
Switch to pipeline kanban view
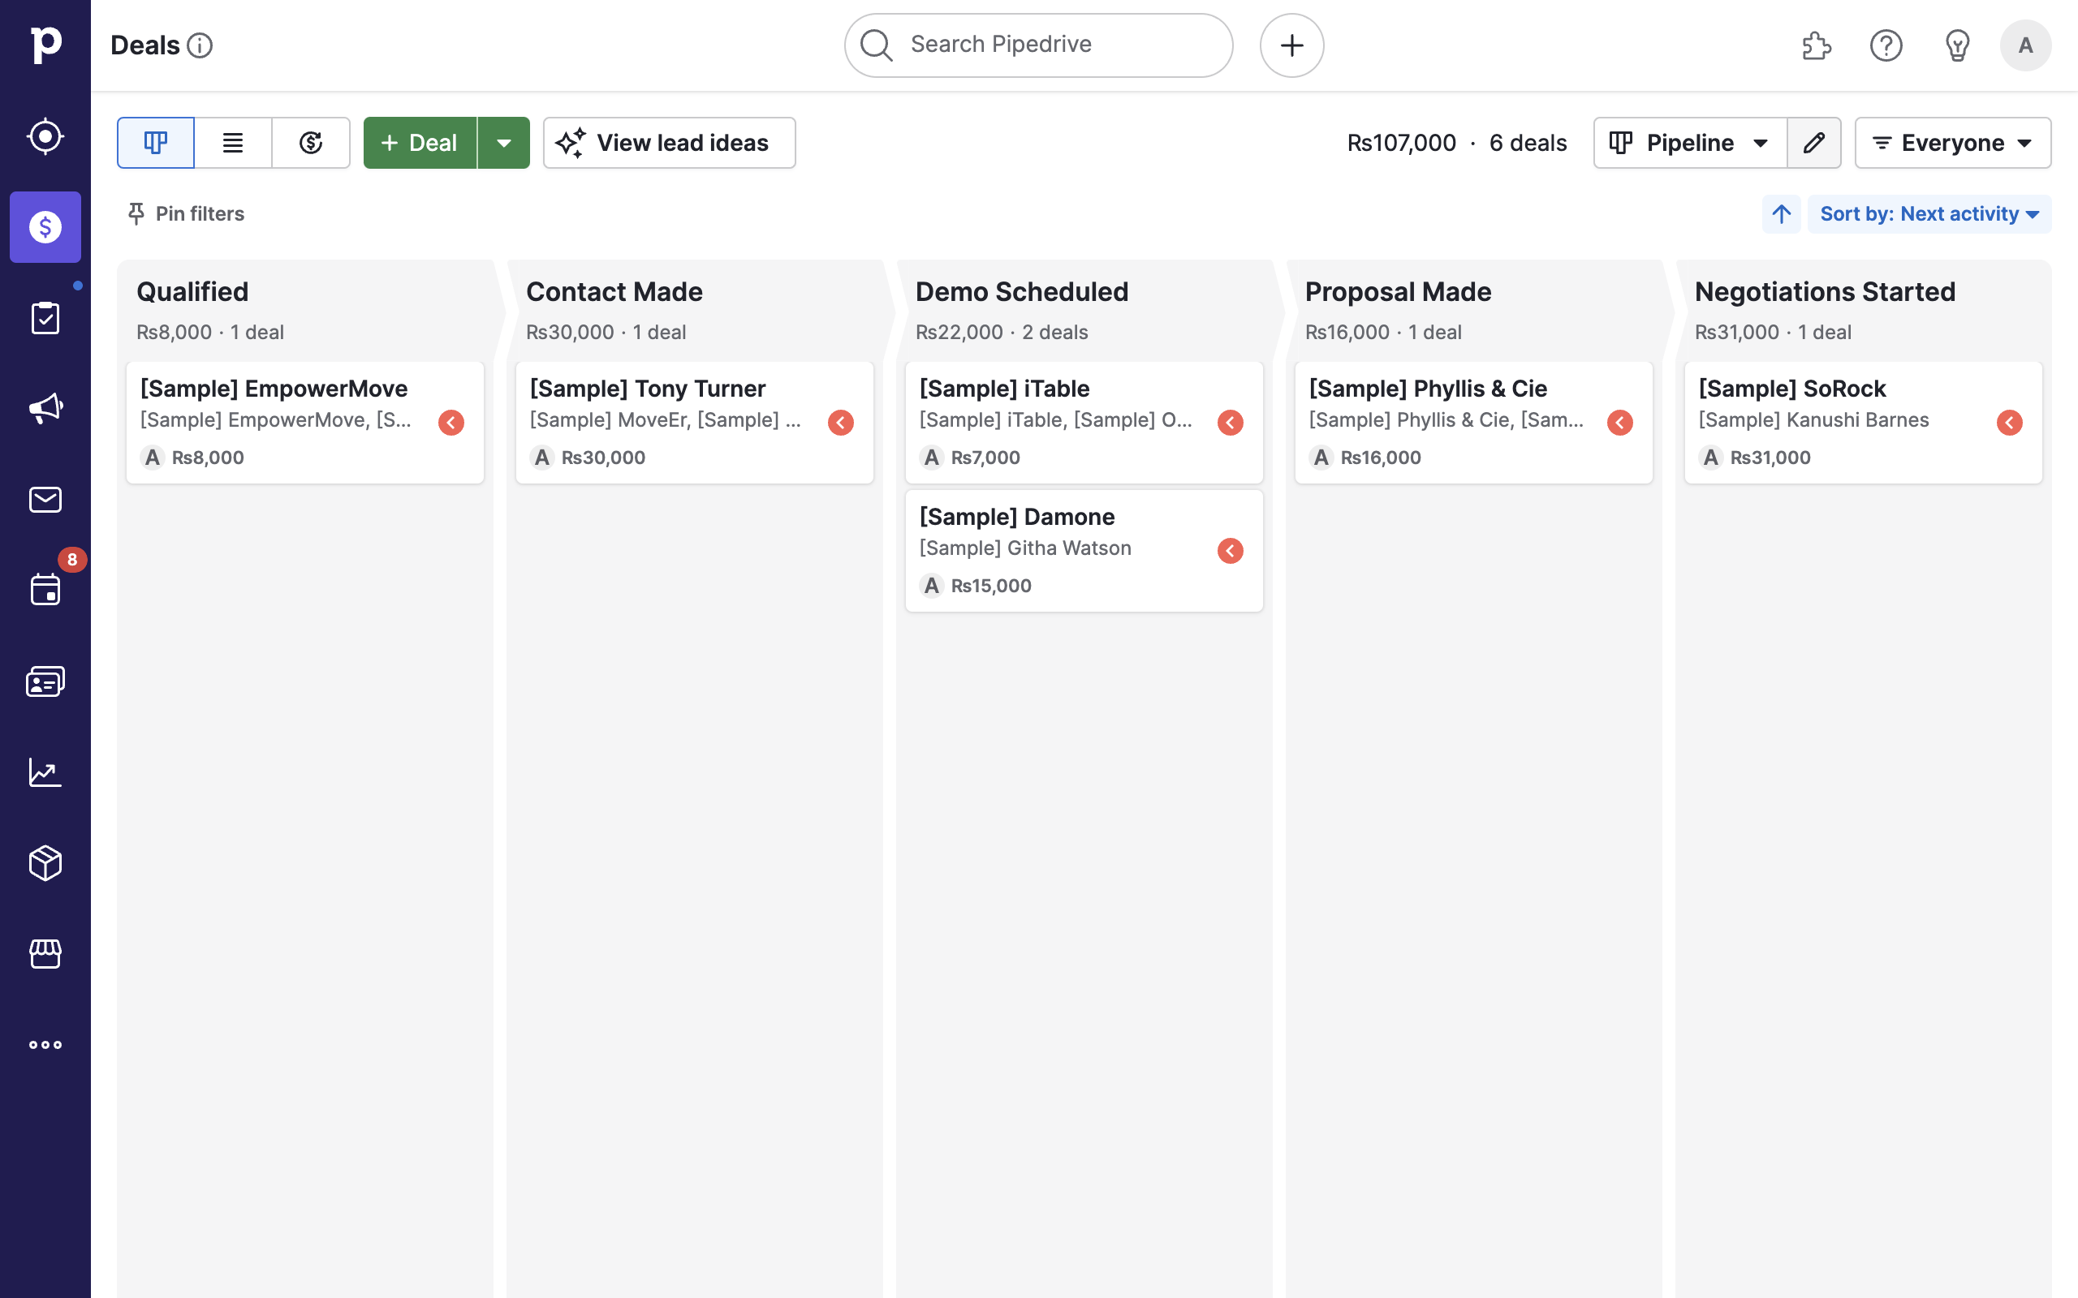[x=155, y=143]
